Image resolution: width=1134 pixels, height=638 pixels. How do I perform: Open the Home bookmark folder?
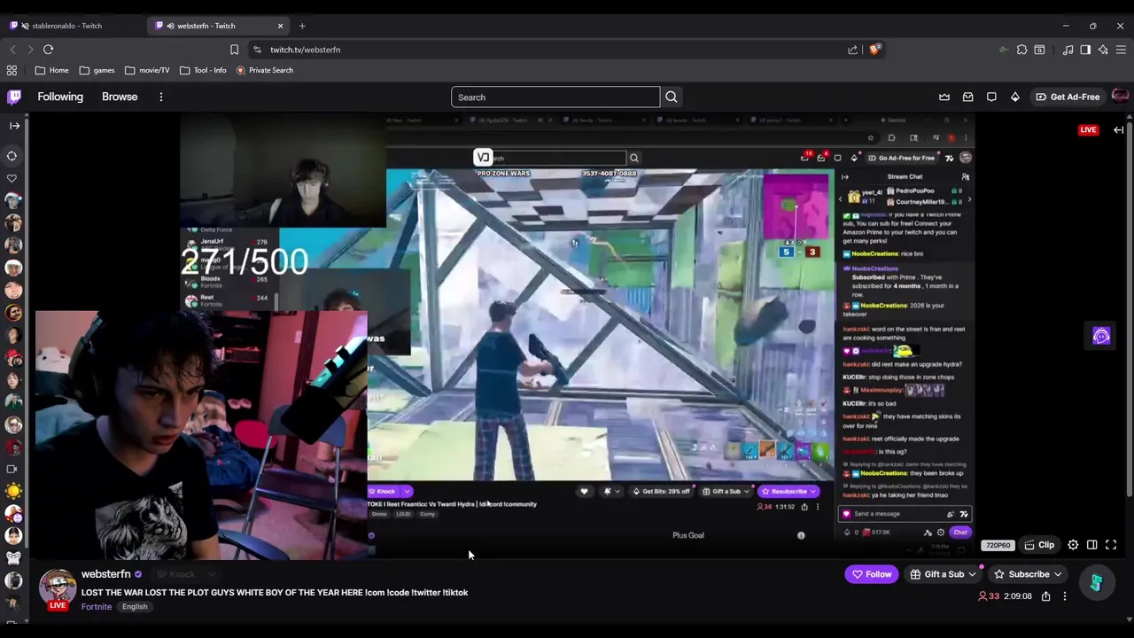(52, 70)
